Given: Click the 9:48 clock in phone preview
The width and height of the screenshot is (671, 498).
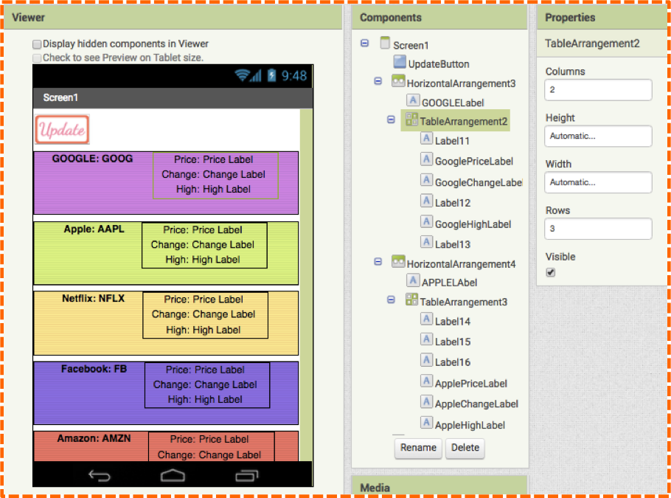Looking at the screenshot, I should coord(294,76).
